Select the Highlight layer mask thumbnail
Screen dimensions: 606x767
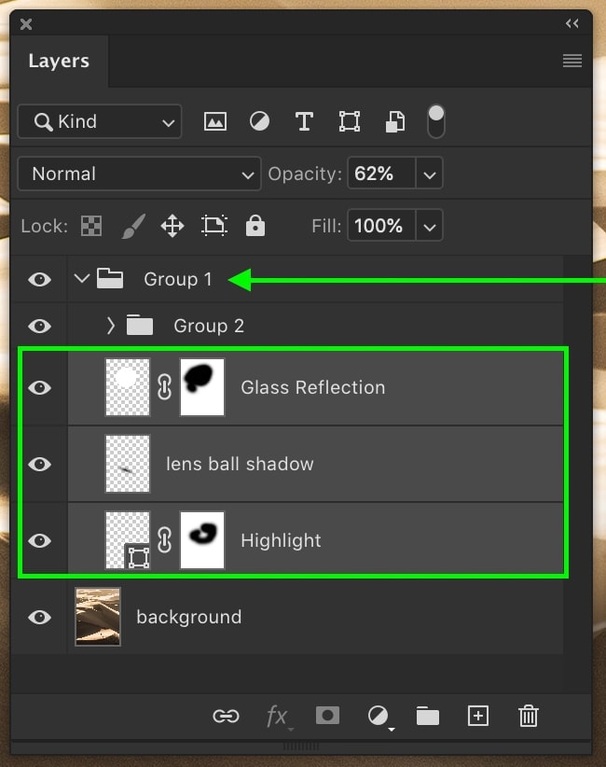tap(202, 540)
